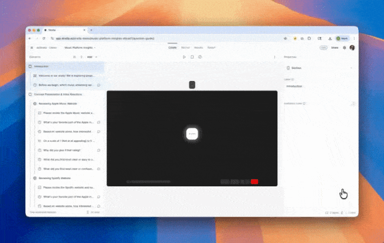Screen dimensions: 384x243
Task: Open a new browser tab with plus
Action: (91, 30)
